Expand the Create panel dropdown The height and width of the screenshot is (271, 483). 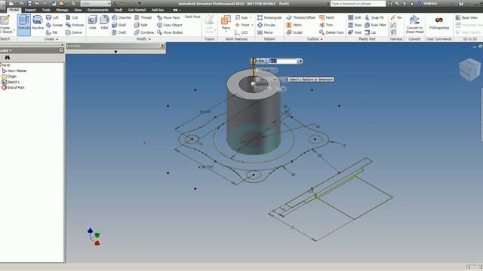pos(51,39)
